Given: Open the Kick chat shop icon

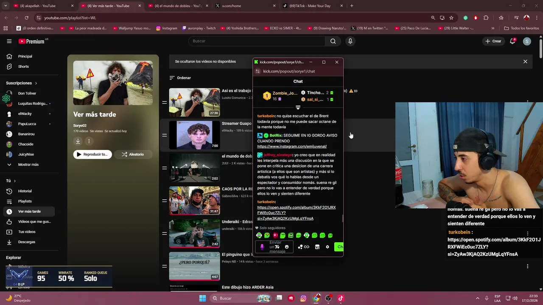Looking at the screenshot, I should (x=317, y=247).
